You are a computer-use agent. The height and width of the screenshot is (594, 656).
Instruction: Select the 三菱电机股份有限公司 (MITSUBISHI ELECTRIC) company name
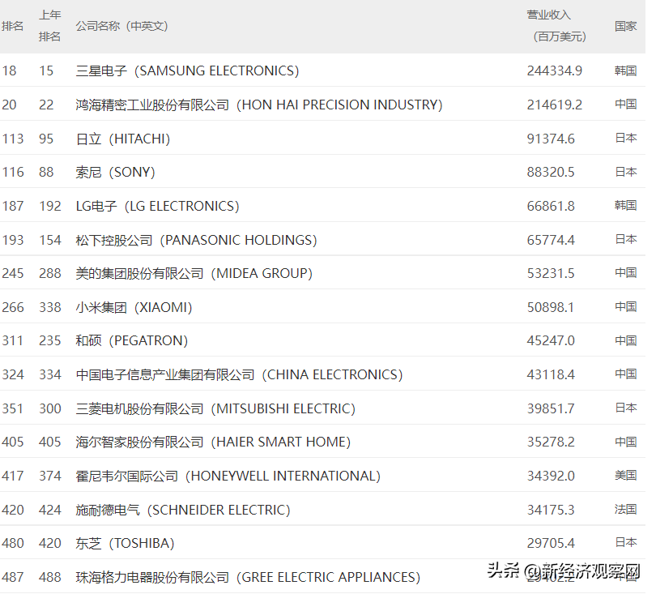pyautogui.click(x=215, y=408)
